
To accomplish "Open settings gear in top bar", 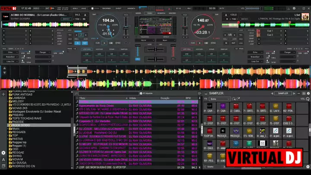I will tap(294, 8).
